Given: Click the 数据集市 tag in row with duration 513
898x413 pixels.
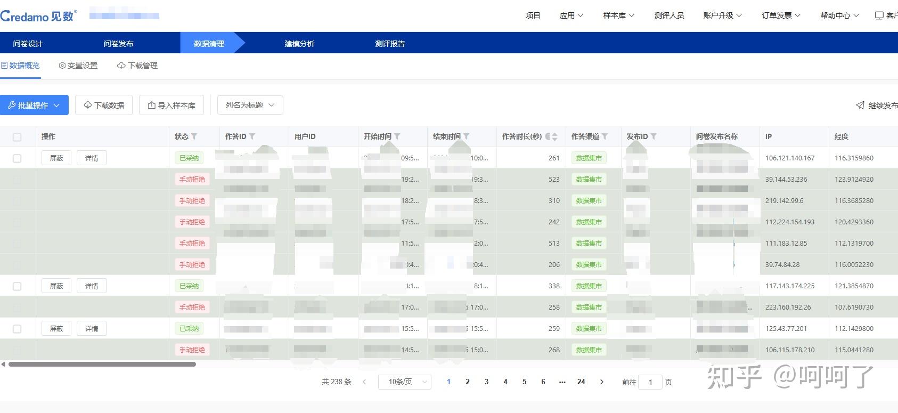Looking at the screenshot, I should [x=589, y=244].
